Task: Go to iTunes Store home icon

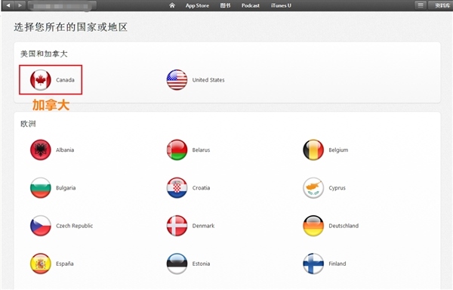Action: (x=172, y=5)
